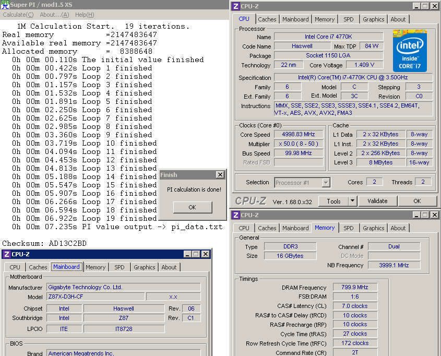The image size is (441, 356).
Task: Select Memory tab in top CPU-Z window
Action: [325, 19]
